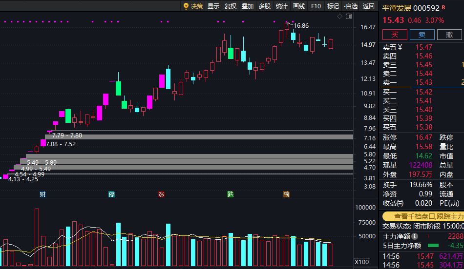Remove stock via -自选 toggle

pos(351,6)
